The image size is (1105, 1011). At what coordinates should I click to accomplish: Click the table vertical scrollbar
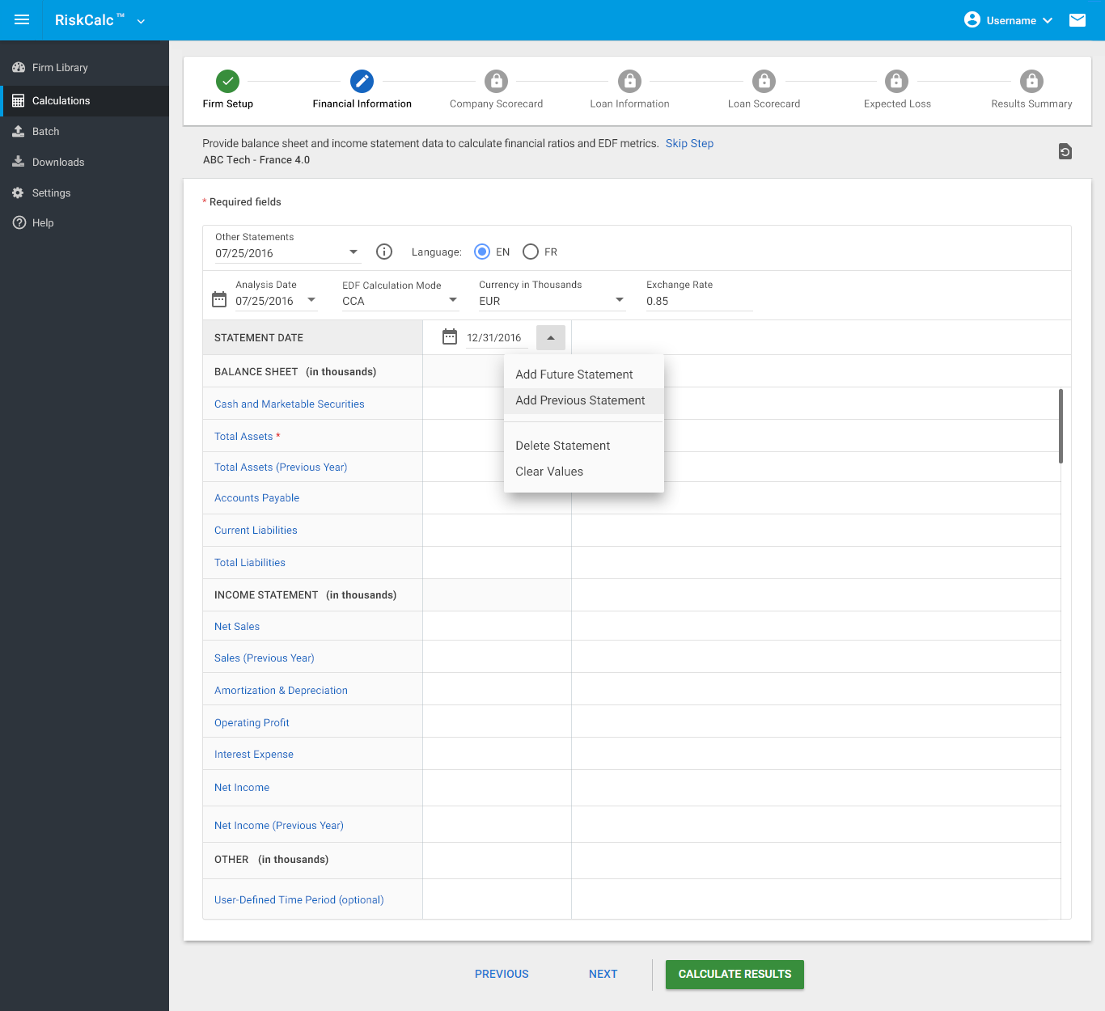click(1061, 426)
